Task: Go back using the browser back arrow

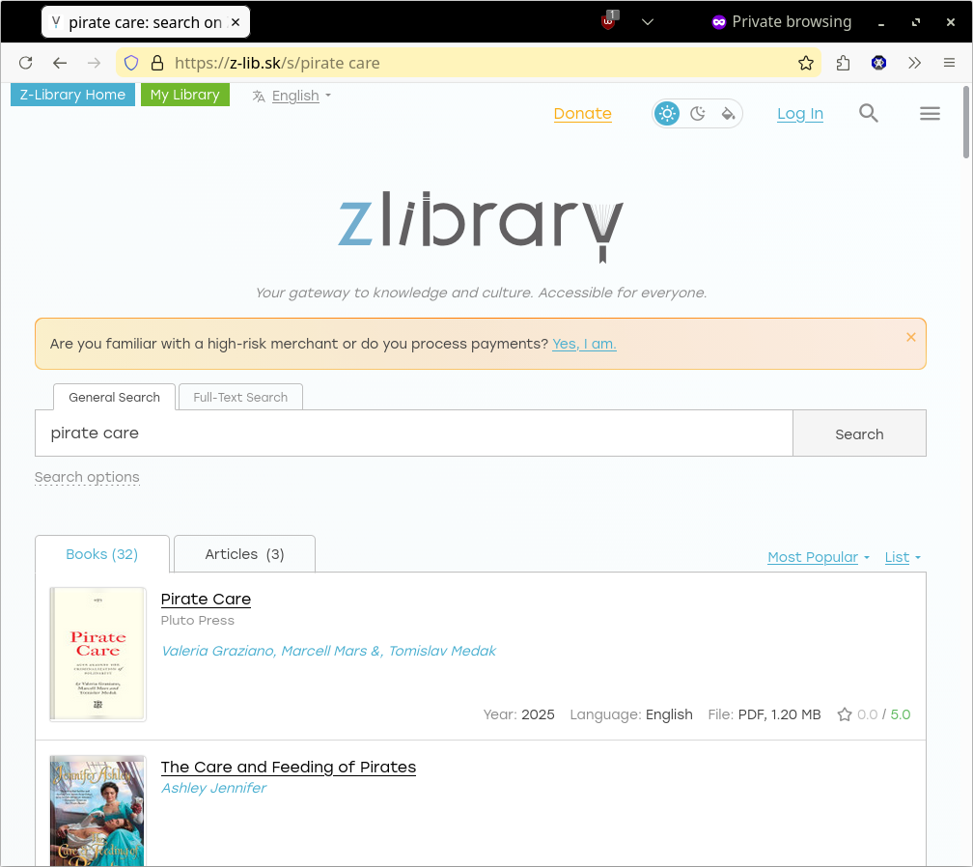Action: pyautogui.click(x=60, y=63)
